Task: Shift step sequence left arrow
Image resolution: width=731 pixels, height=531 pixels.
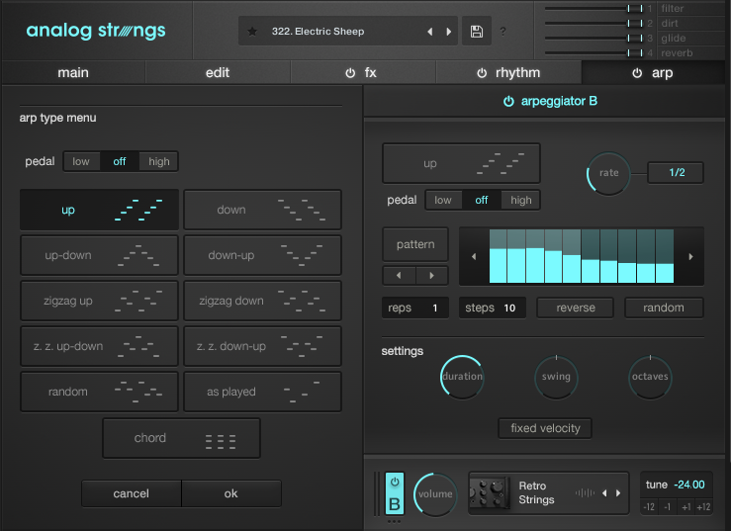Action: click(x=474, y=256)
